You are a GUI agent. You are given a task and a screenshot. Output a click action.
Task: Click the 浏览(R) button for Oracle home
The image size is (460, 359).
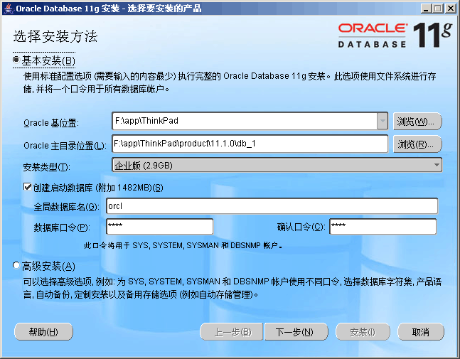(417, 144)
